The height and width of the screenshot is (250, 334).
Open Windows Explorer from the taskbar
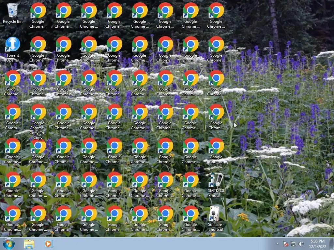click(x=29, y=244)
